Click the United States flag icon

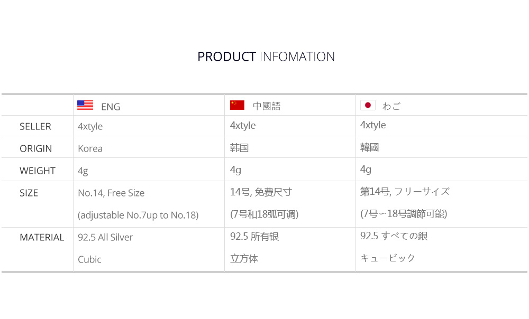(85, 105)
